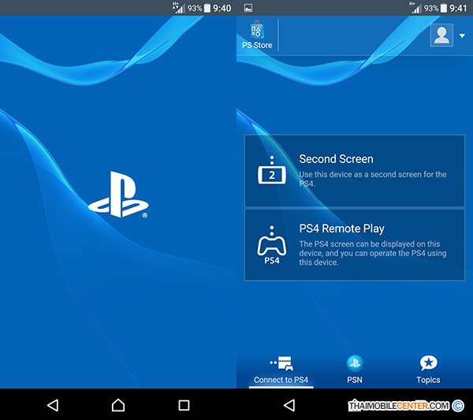The height and width of the screenshot is (420, 473).
Task: Launch PS4 Remote Play card
Action: [x=355, y=245]
